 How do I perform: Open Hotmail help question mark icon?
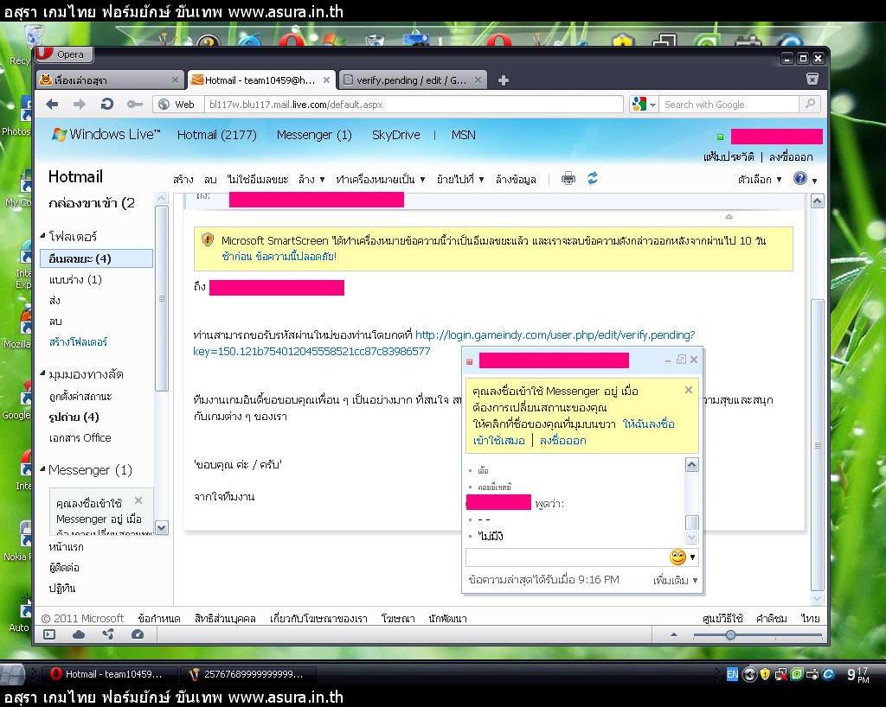800,179
